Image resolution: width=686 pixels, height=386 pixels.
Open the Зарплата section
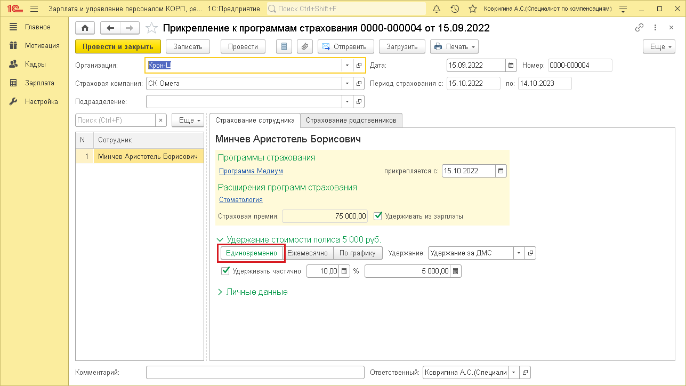pyautogui.click(x=34, y=83)
